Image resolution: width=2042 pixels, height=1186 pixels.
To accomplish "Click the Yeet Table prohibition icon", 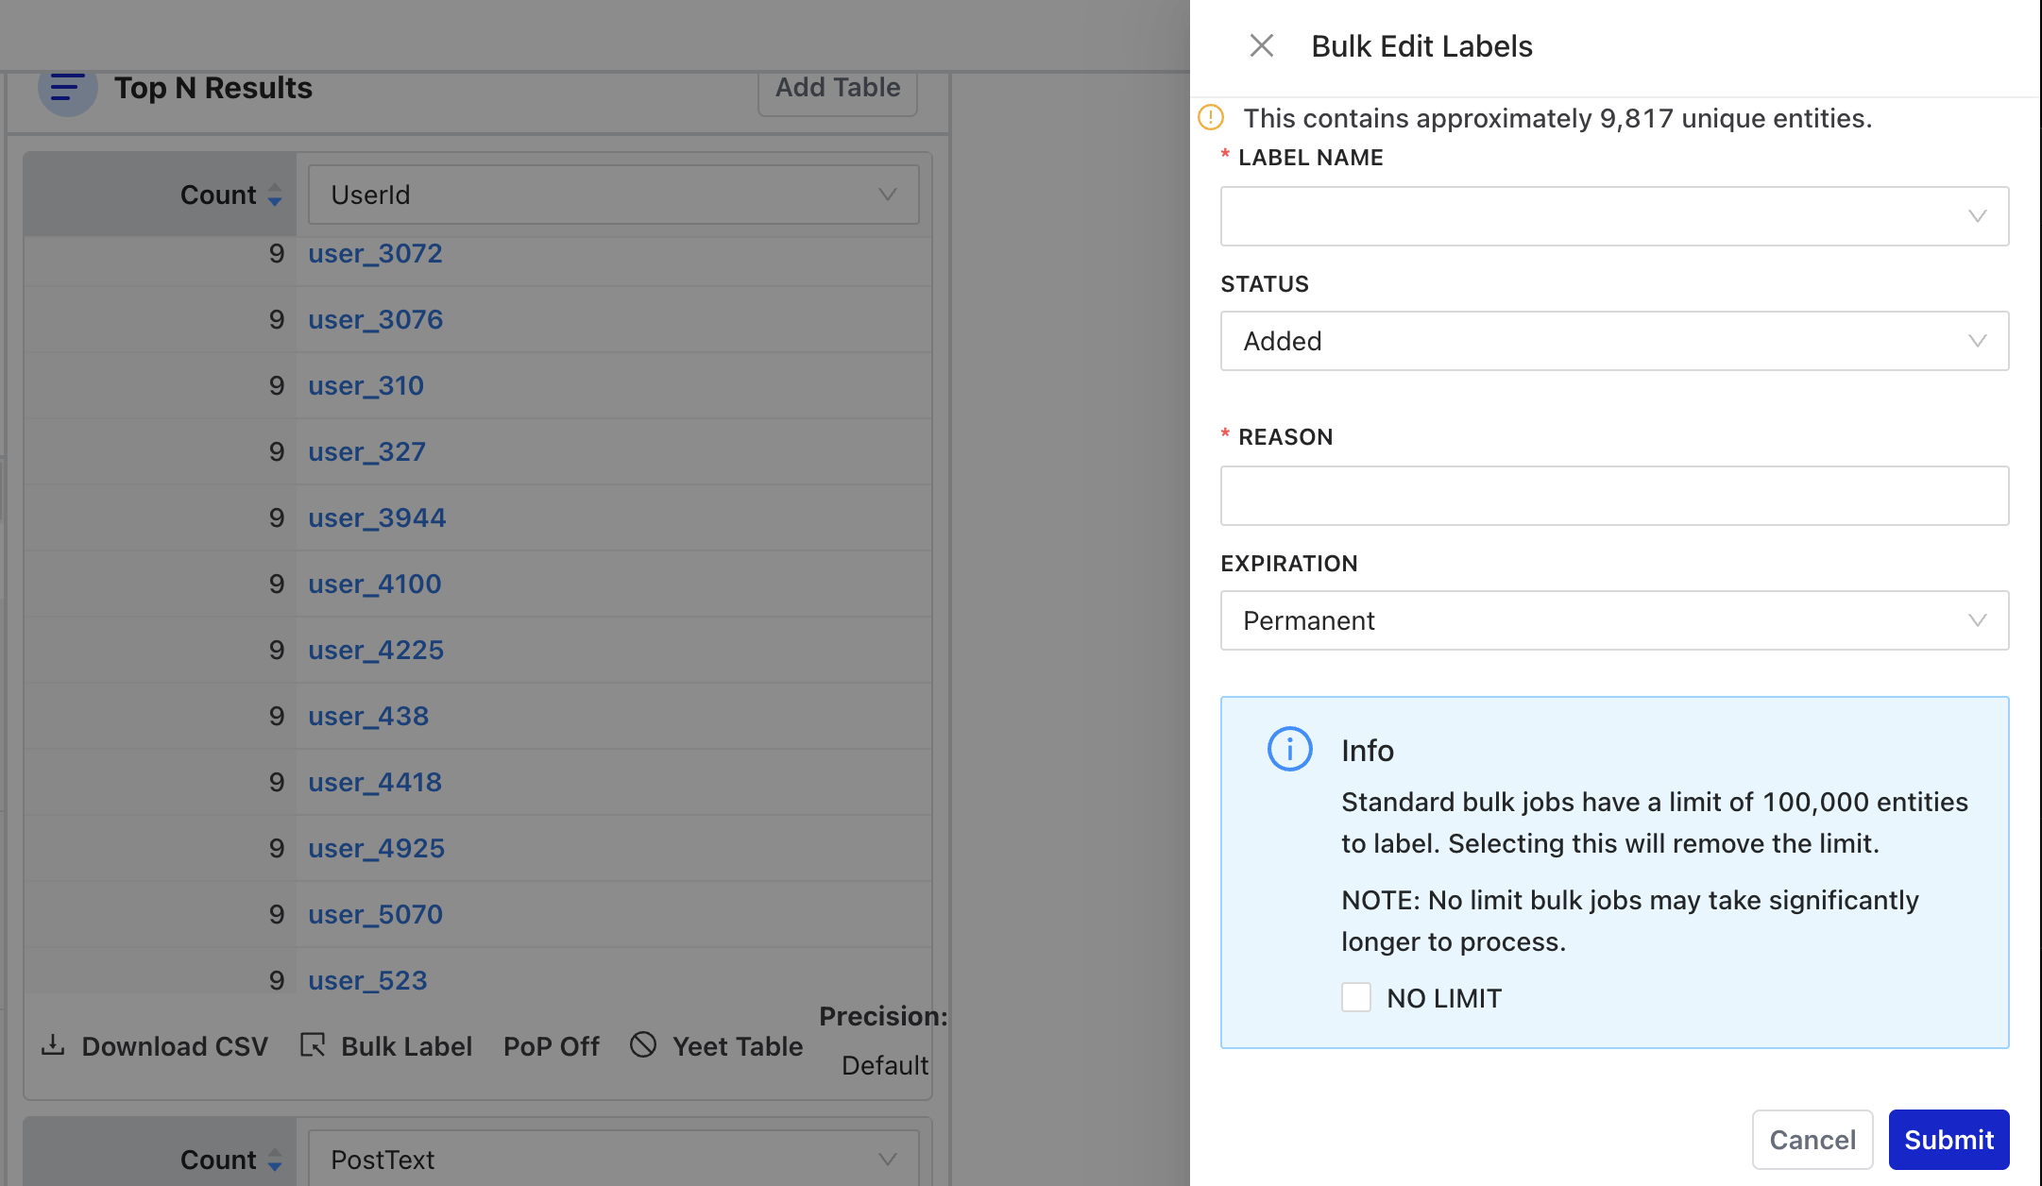I will coord(644,1045).
